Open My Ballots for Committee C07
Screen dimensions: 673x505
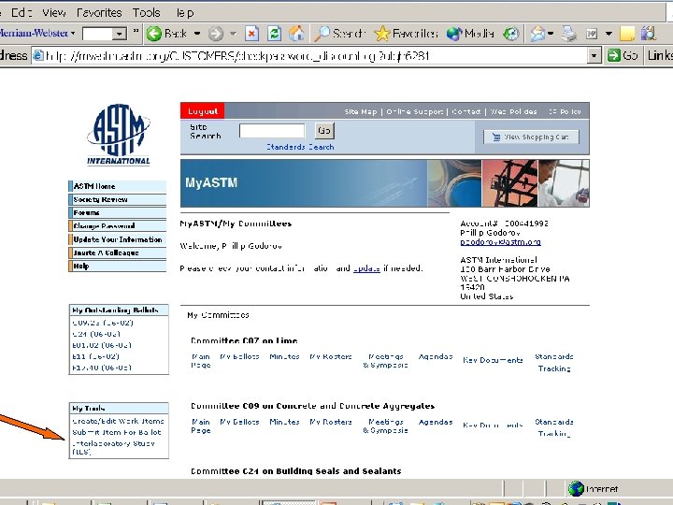[x=239, y=356]
